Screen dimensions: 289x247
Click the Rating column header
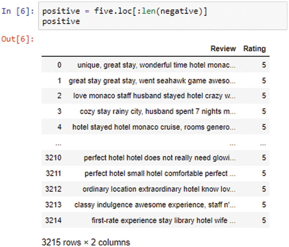254,49
